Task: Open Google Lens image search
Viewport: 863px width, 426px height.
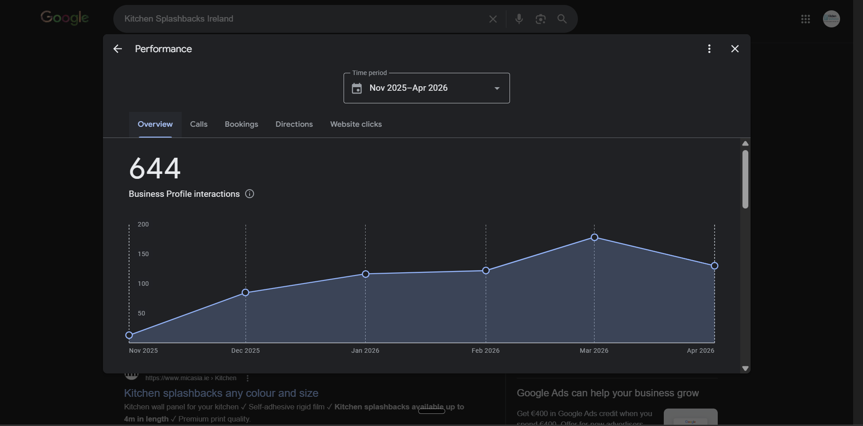Action: pyautogui.click(x=541, y=19)
